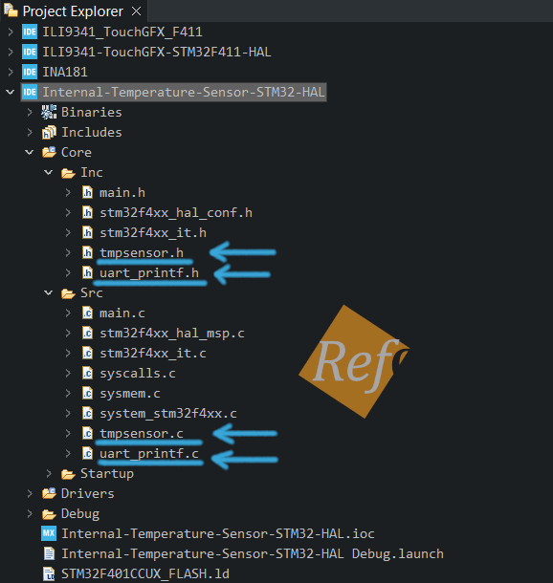Click the Drivers source folder icon

tap(49, 494)
